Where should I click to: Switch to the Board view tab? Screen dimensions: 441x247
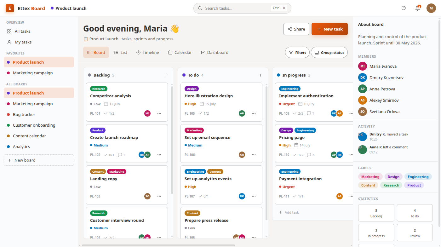click(96, 52)
